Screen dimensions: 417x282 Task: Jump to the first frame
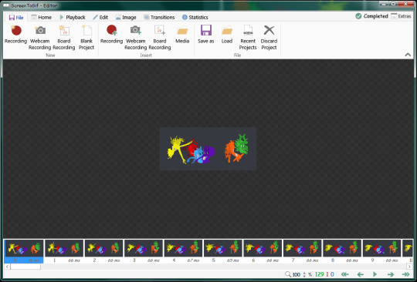click(344, 274)
